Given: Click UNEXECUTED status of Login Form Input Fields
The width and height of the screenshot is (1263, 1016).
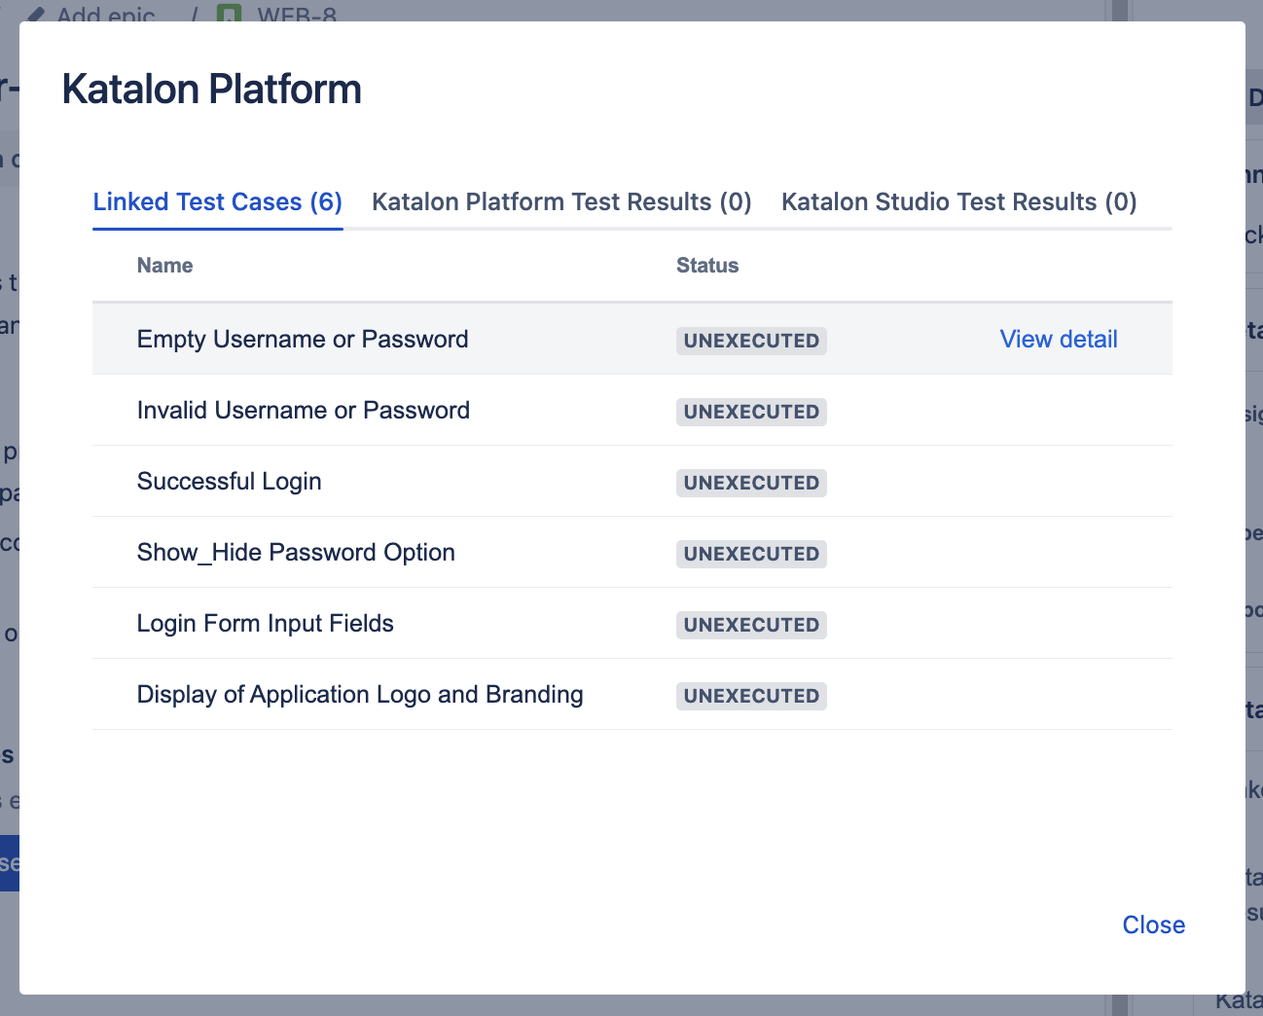Looking at the screenshot, I should click(751, 625).
